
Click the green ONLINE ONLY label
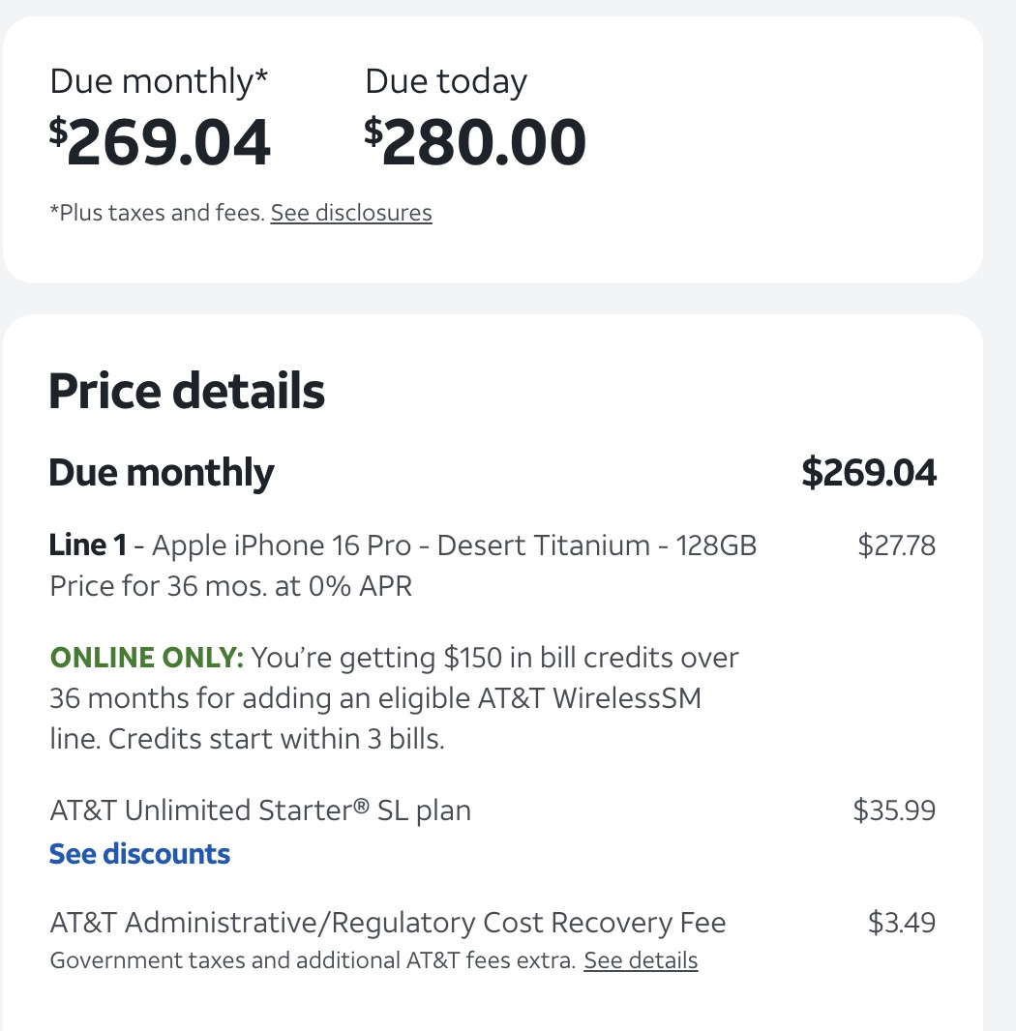(x=147, y=658)
